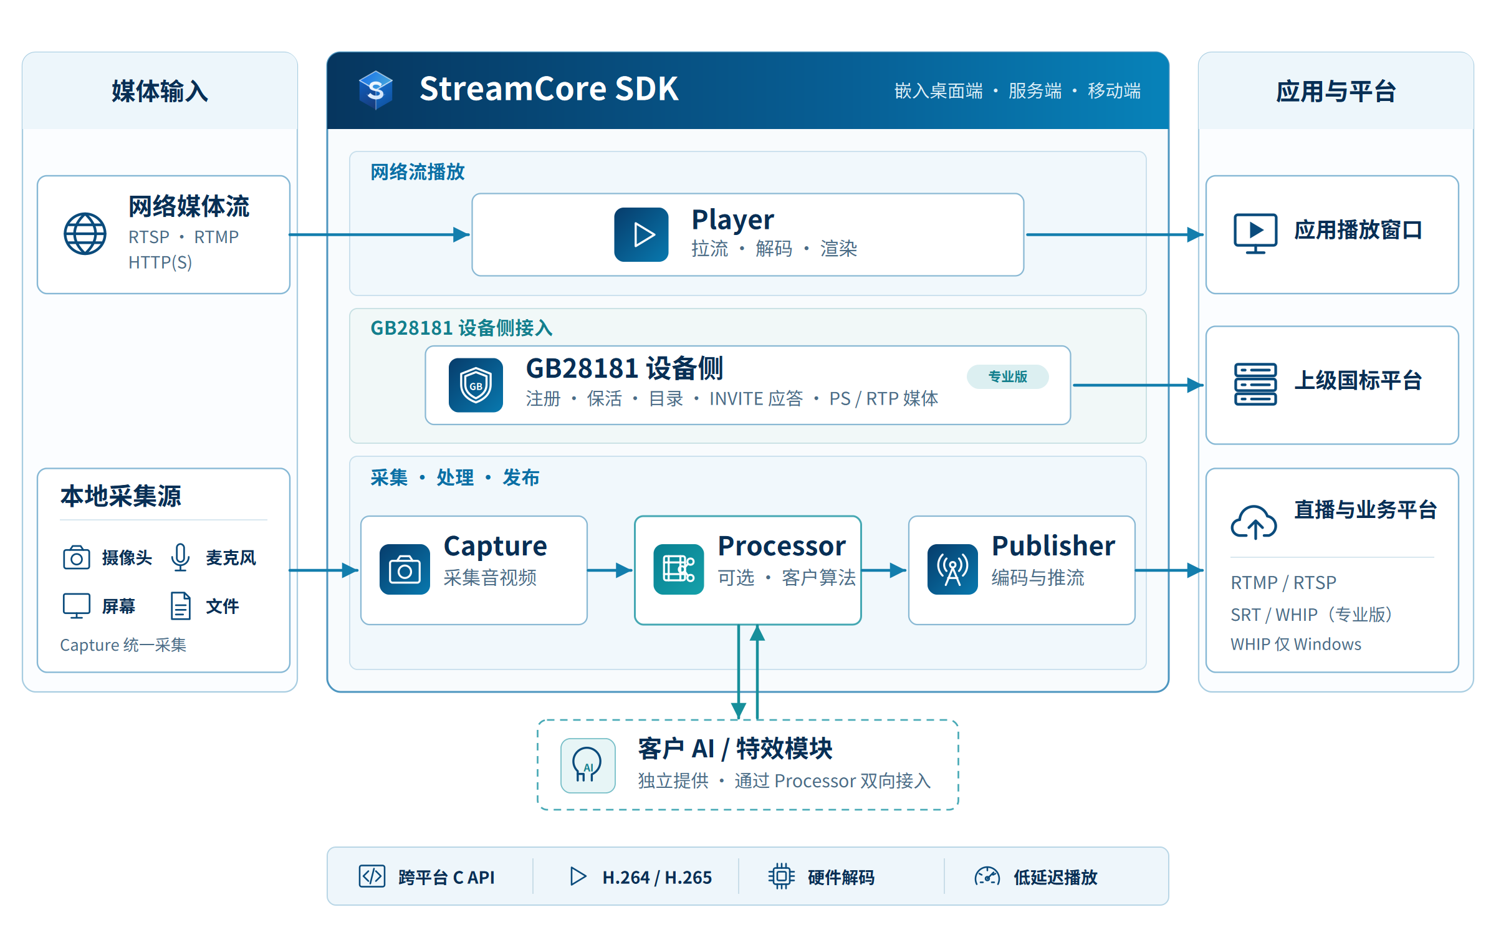The image size is (1496, 935).
Task: Click the document icon next to 文件
Action: (180, 606)
